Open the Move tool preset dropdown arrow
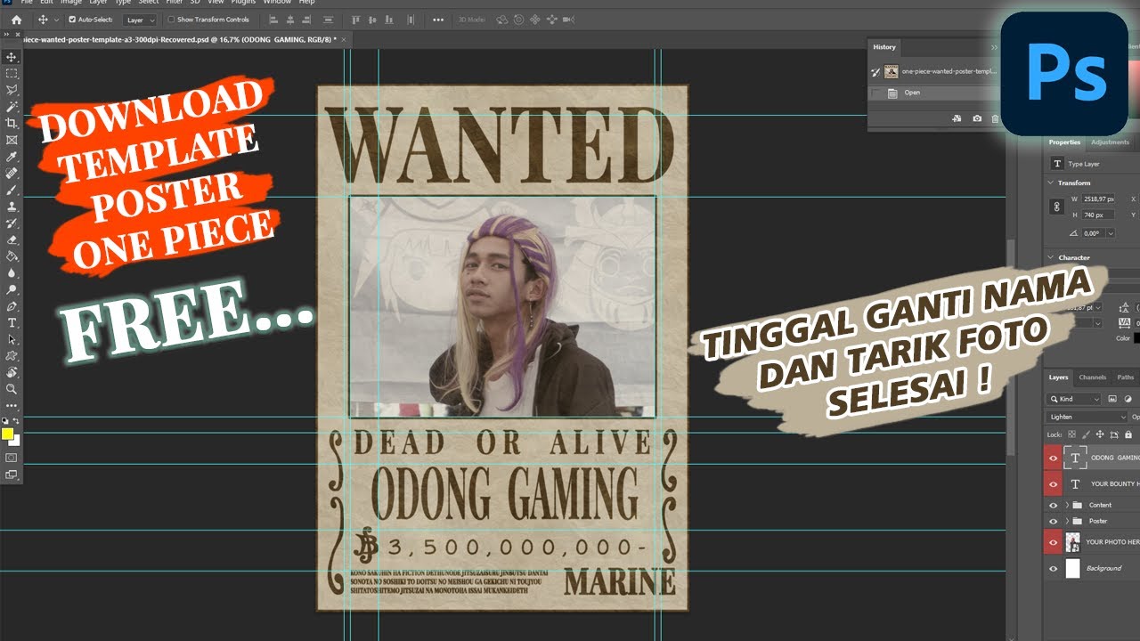 coord(58,19)
